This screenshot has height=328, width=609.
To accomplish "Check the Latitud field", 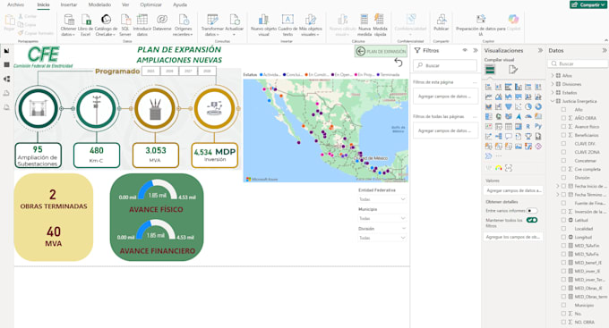I will [563, 220].
